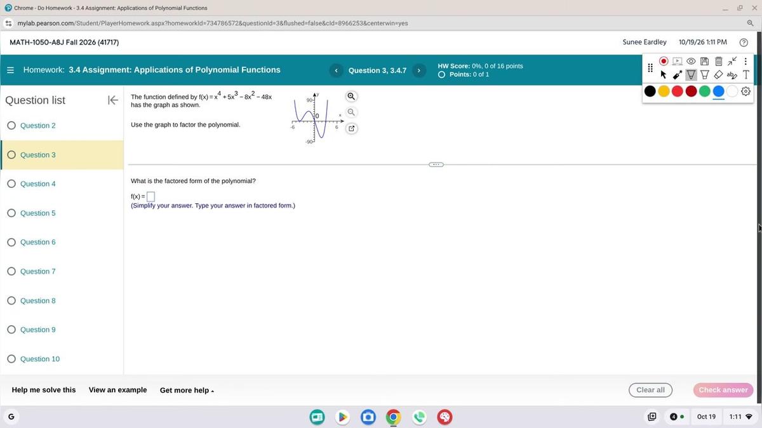Open the Google Classroom shelf icon
Screen dimensions: 762x428
(x=317, y=417)
